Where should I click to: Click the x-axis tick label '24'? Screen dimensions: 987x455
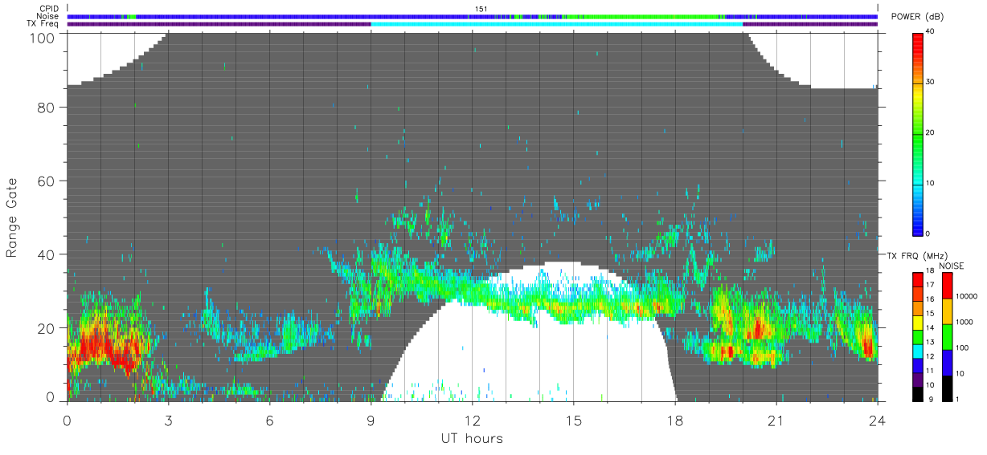(x=877, y=420)
